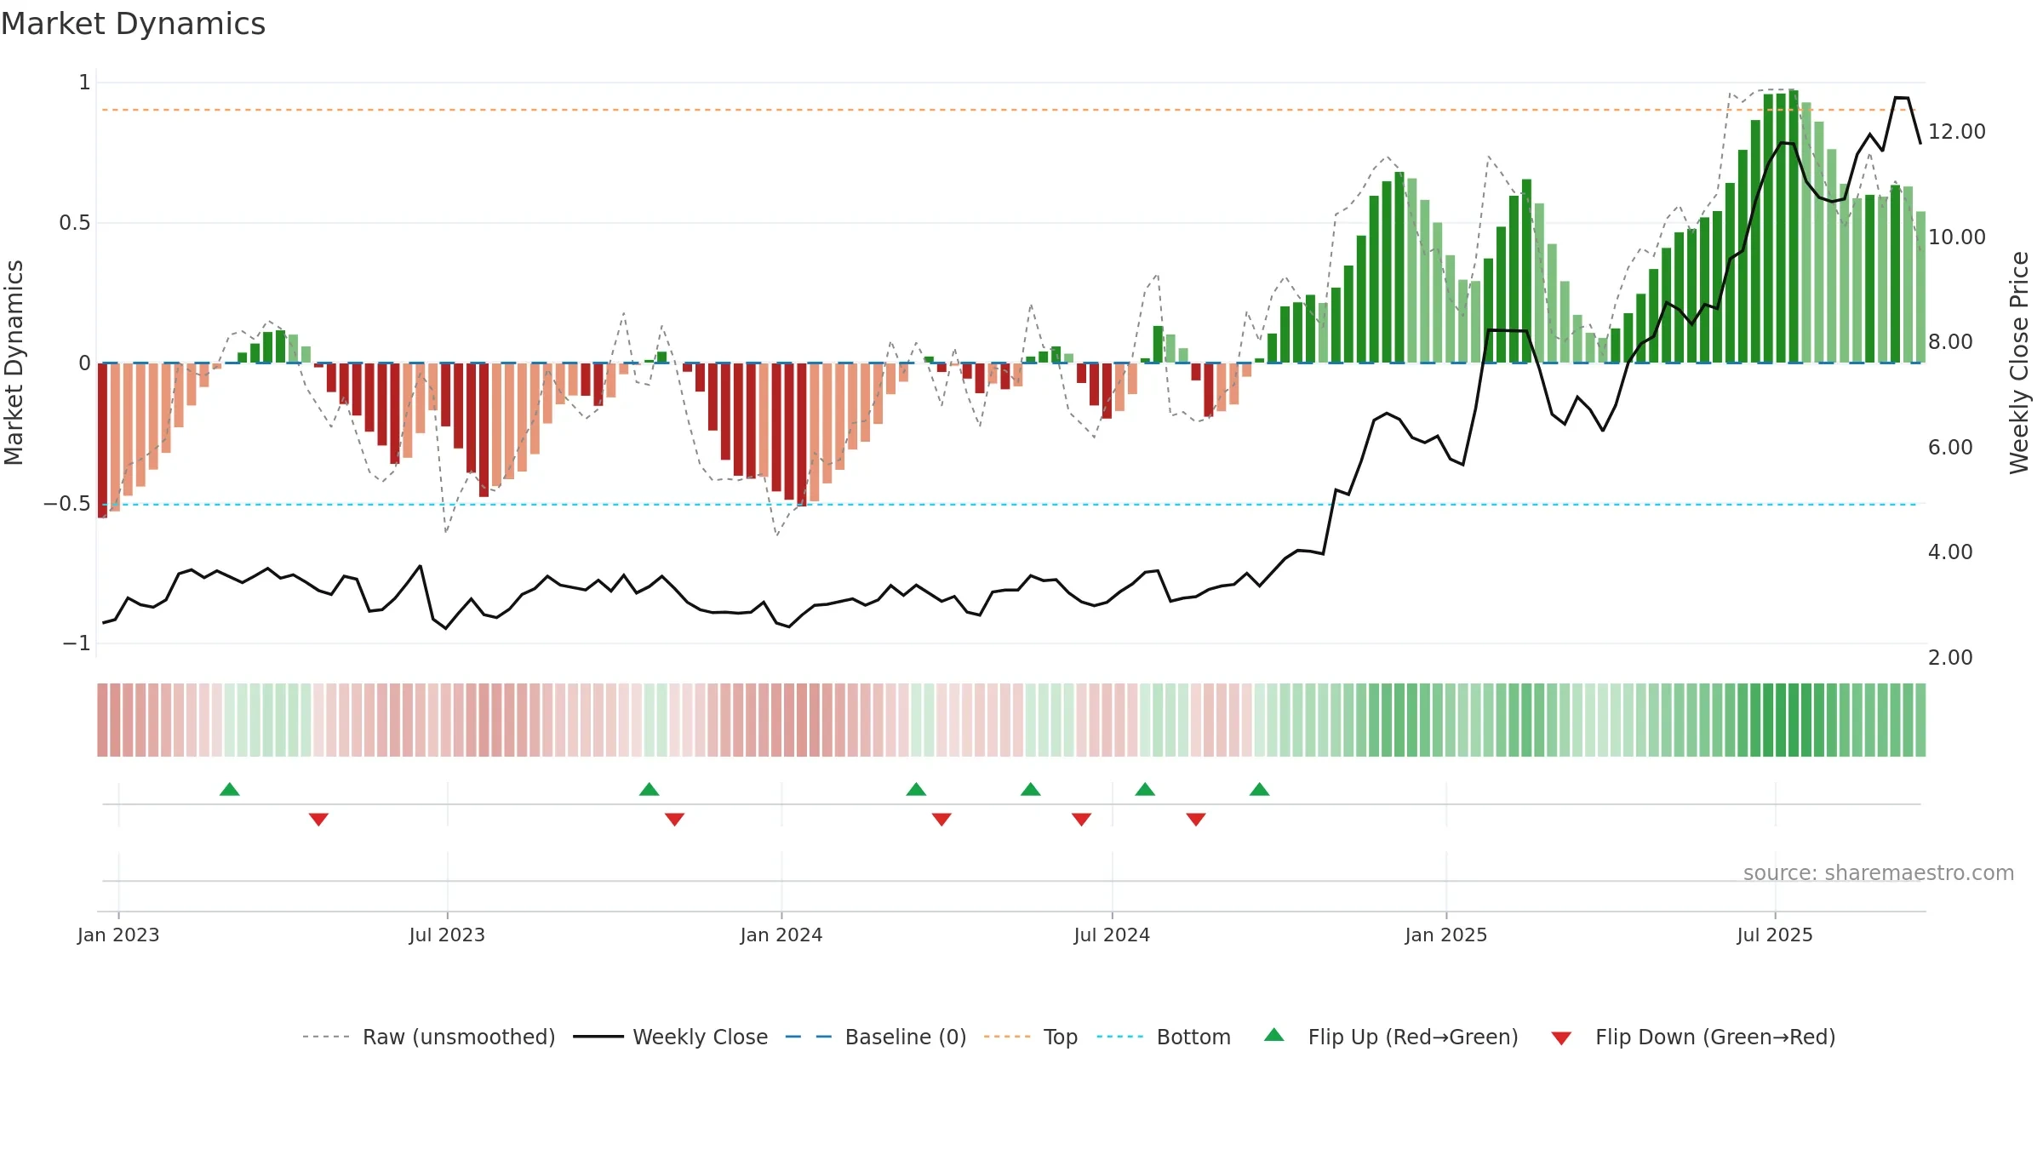The image size is (2043, 1149).
Task: Click the Flip Down triangle in August 2024
Action: (1196, 820)
